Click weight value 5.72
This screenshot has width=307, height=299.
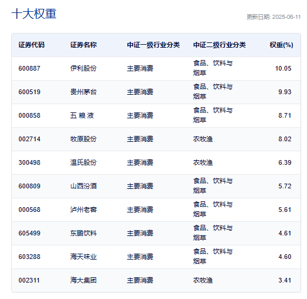pos(285,186)
